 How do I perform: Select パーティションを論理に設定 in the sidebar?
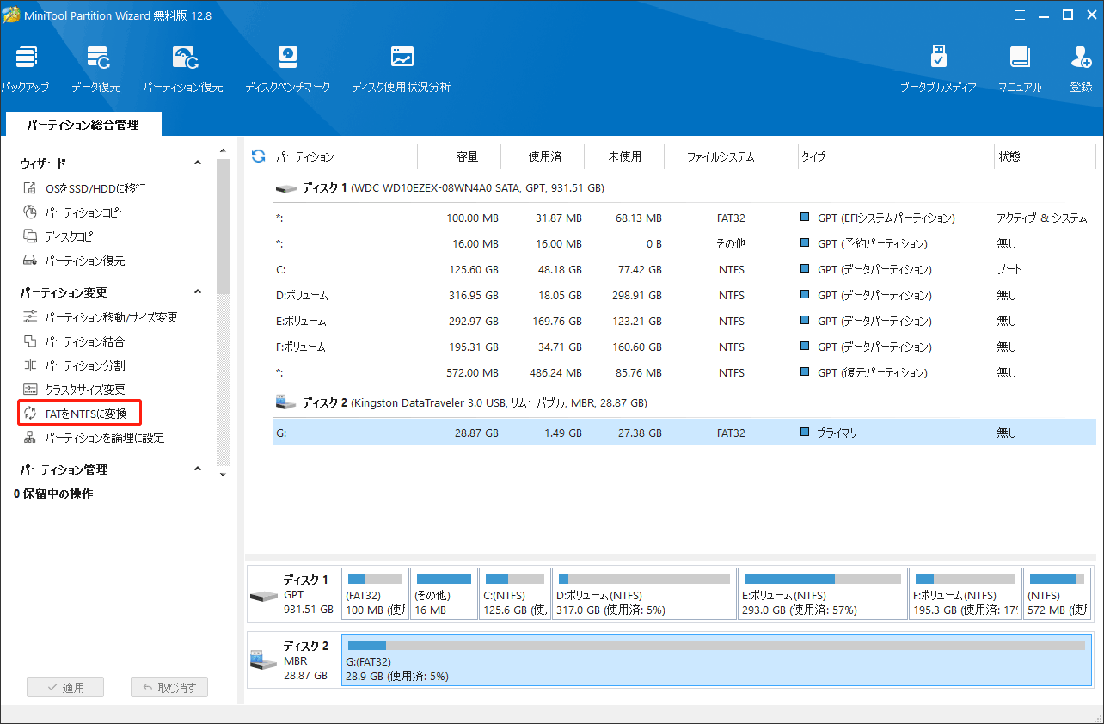(93, 438)
